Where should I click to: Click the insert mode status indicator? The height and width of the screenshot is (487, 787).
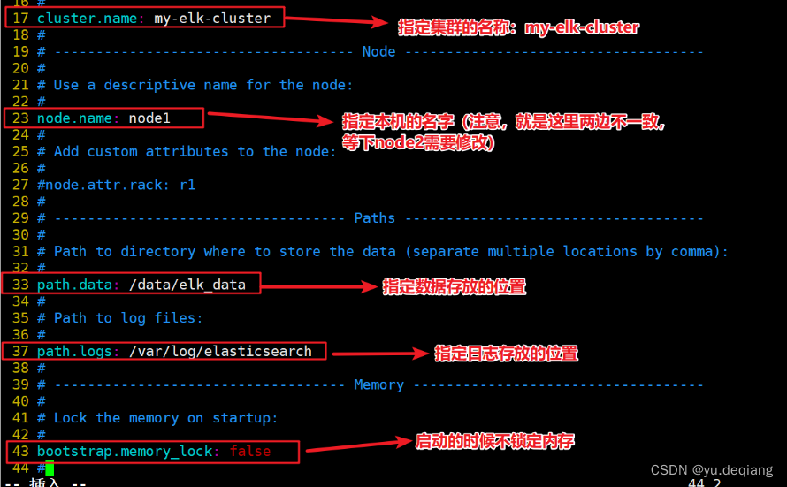[45, 483]
